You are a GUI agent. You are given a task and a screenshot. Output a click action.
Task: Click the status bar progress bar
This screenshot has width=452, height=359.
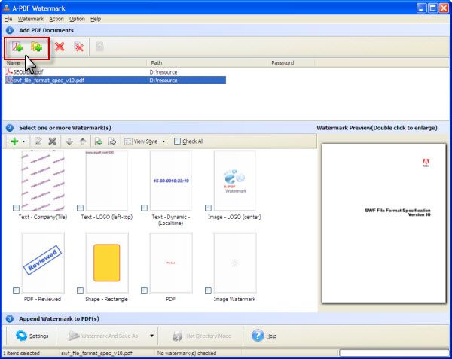coord(394,353)
